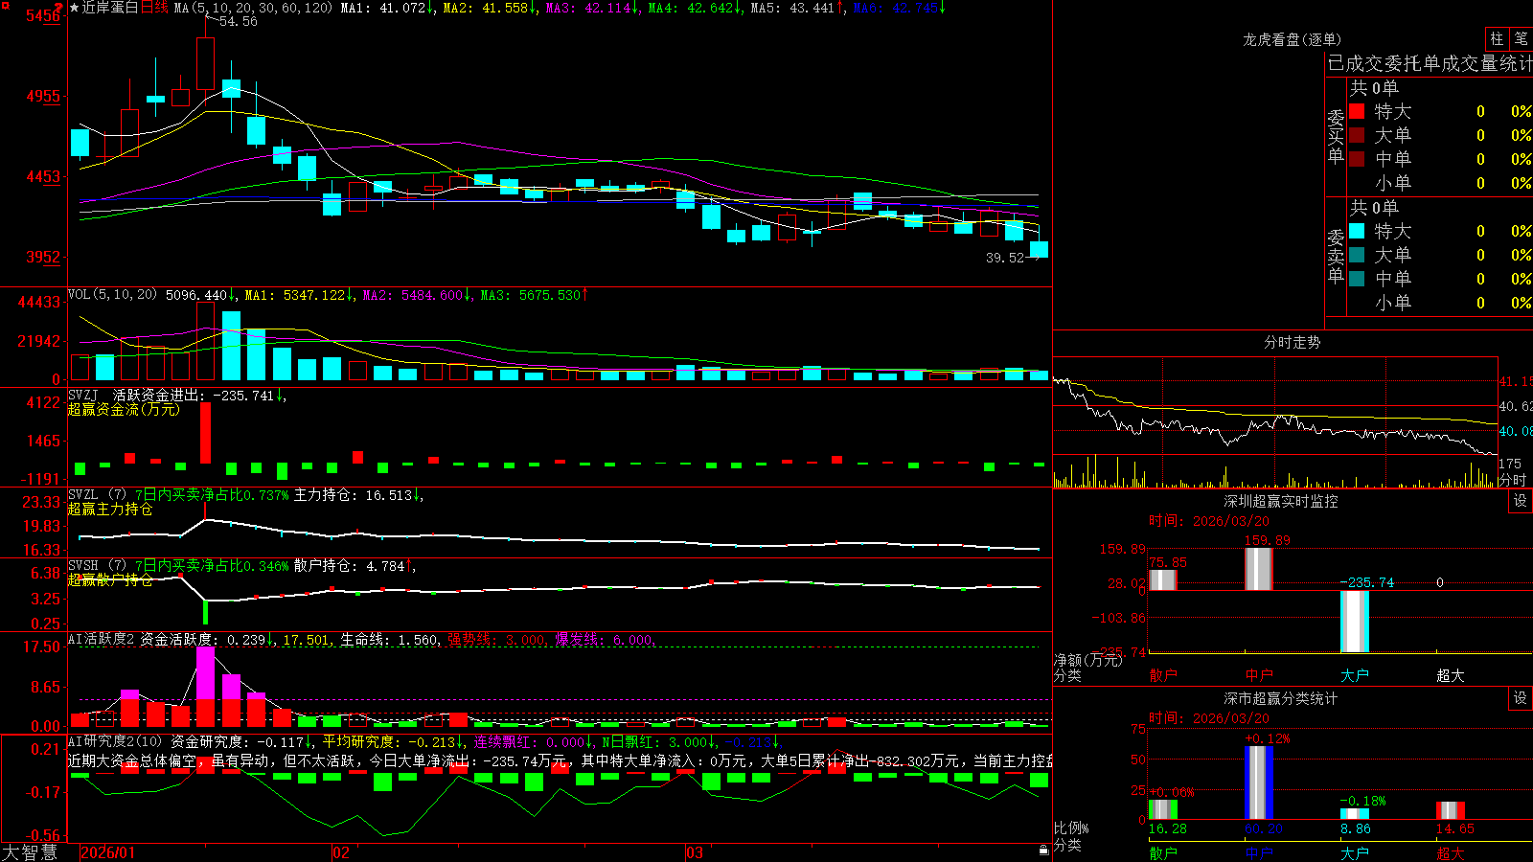Click the 平均研究度: -0.213 value
The width and height of the screenshot is (1533, 862).
point(393,741)
